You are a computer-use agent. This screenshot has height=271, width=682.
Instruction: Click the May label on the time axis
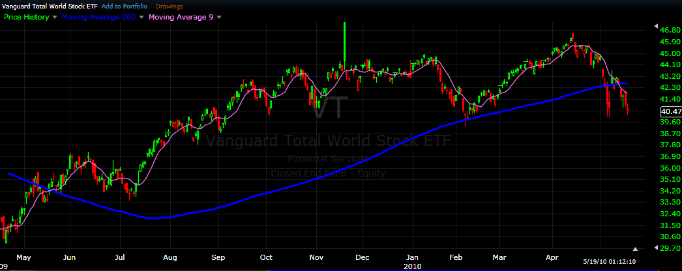24,257
